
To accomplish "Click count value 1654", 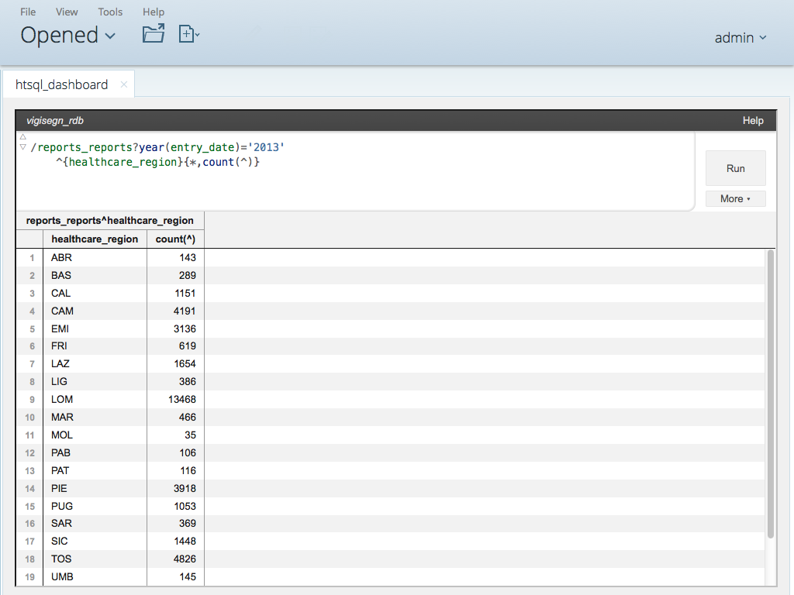I will point(185,364).
